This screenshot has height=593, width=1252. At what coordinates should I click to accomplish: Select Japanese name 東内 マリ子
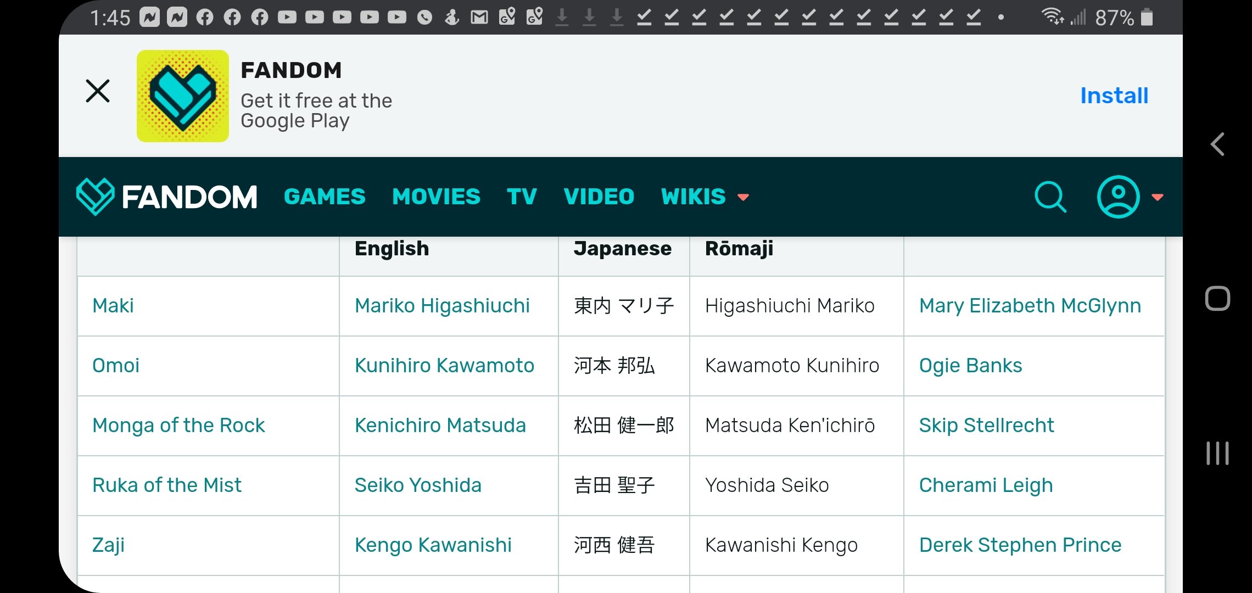tap(624, 305)
